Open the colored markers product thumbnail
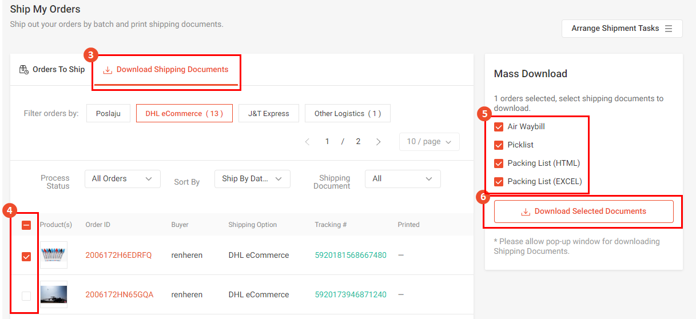Screen dimensions: 696x319 coord(53,255)
